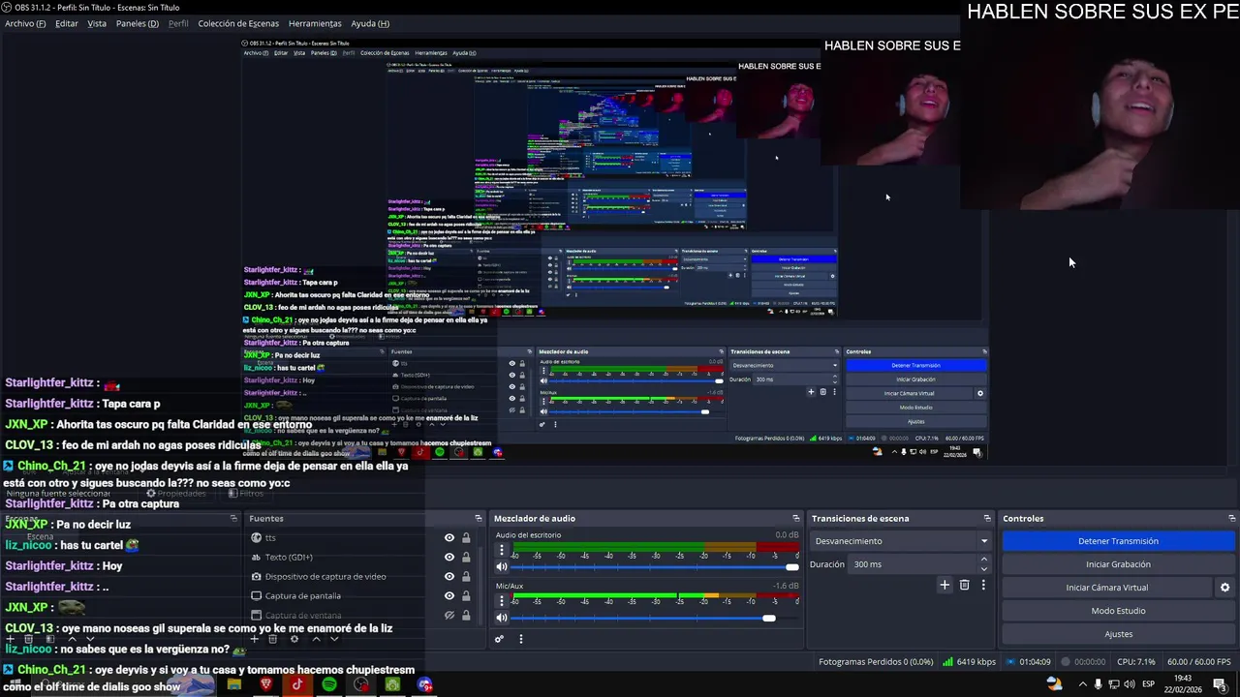Viewport: 1240px width, 697px height.
Task: Toggle the lock on Captura de pantalla
Action: coord(466,596)
